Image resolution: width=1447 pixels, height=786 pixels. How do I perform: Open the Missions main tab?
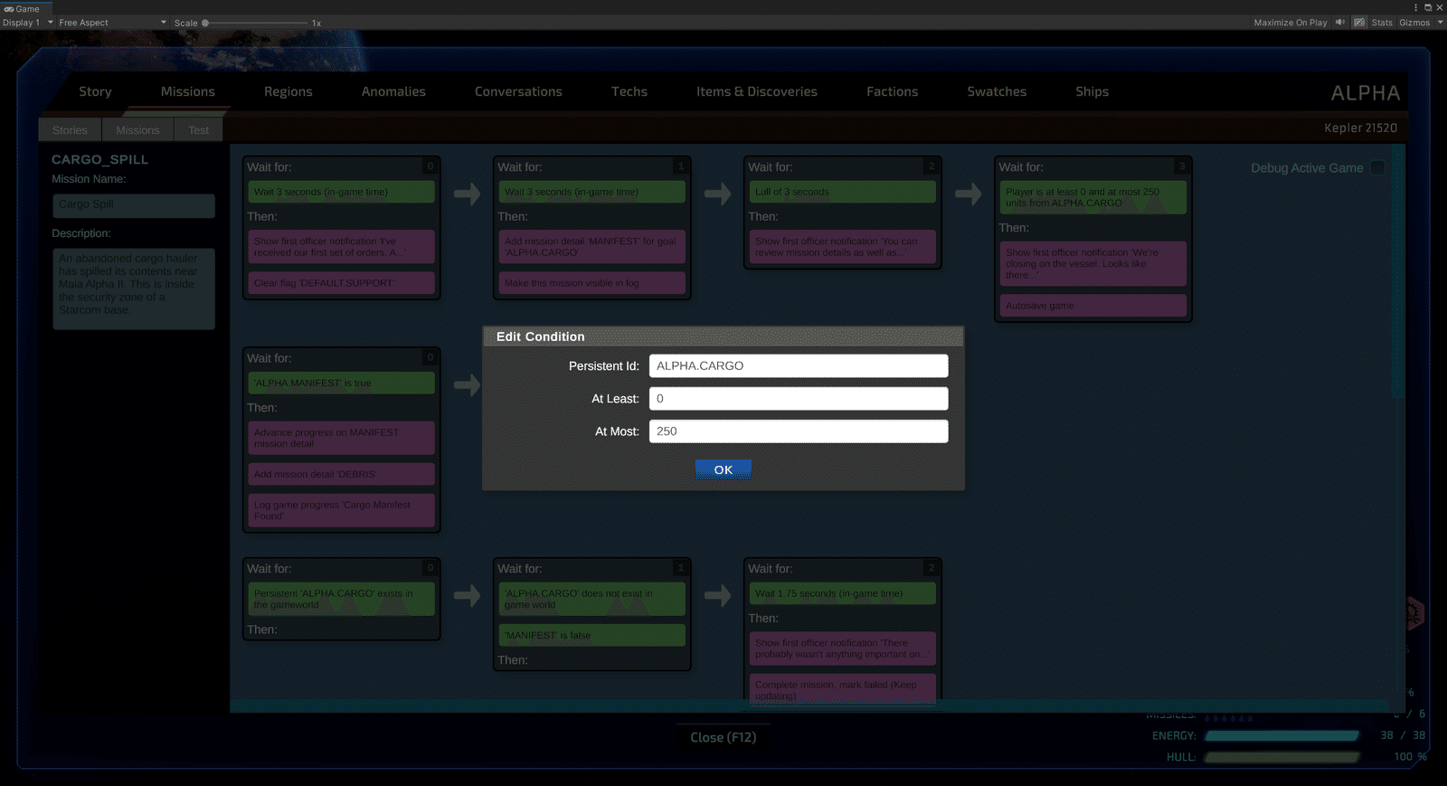(x=188, y=91)
